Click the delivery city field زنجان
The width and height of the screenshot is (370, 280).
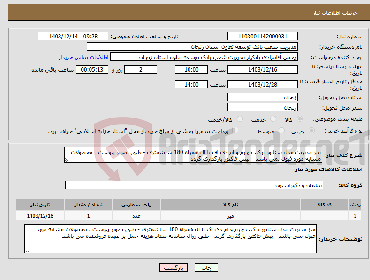click(263, 107)
